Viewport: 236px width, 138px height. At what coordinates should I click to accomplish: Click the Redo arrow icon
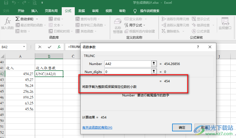pos(24,3)
